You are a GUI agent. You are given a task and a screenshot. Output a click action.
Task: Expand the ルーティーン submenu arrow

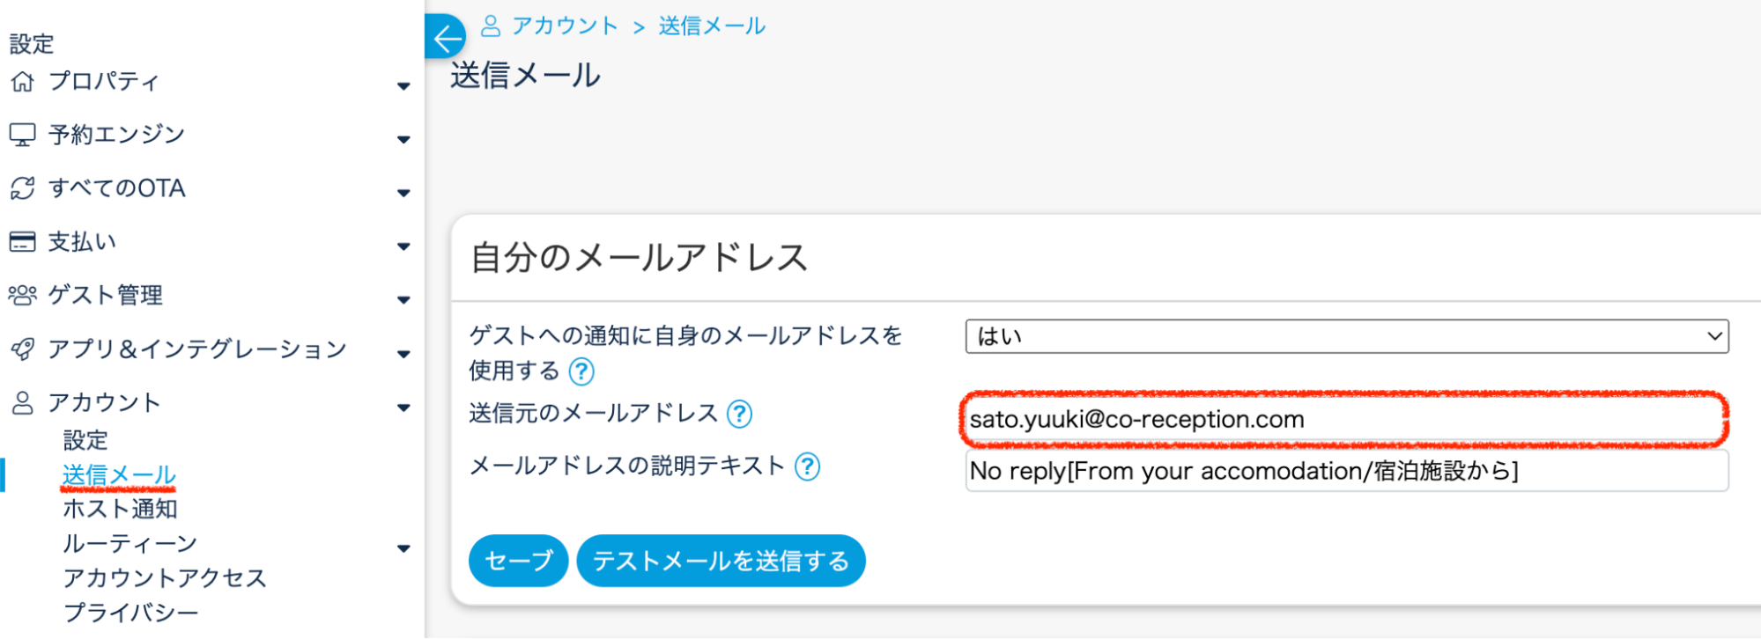coord(403,548)
